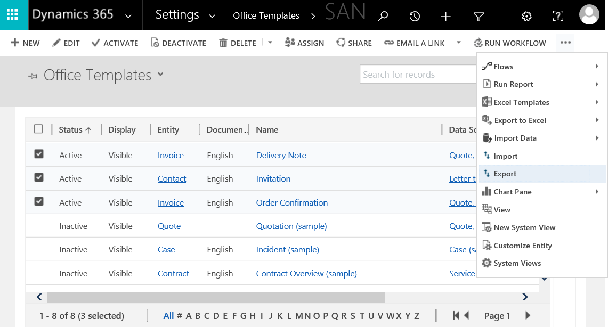Go to next page arrow
Viewport: 608px width, 327px height.
point(528,315)
